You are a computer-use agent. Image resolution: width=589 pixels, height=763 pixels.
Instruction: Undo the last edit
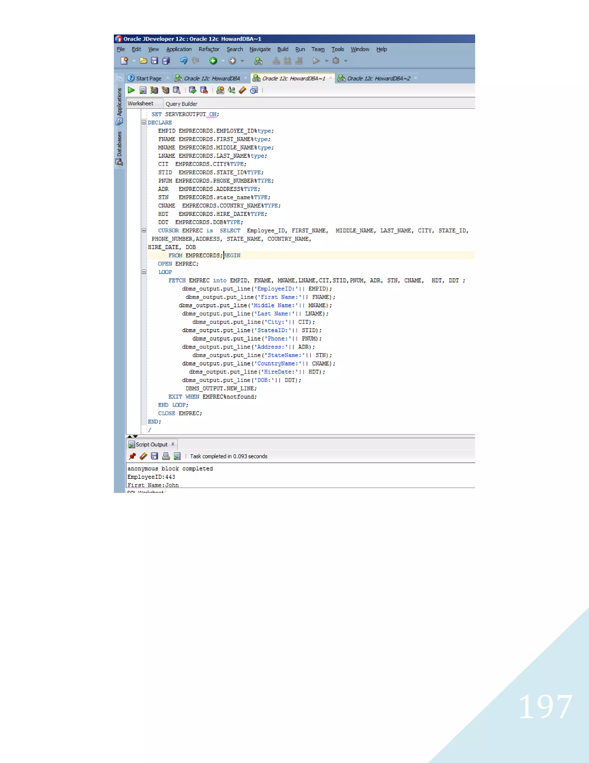tap(183, 61)
